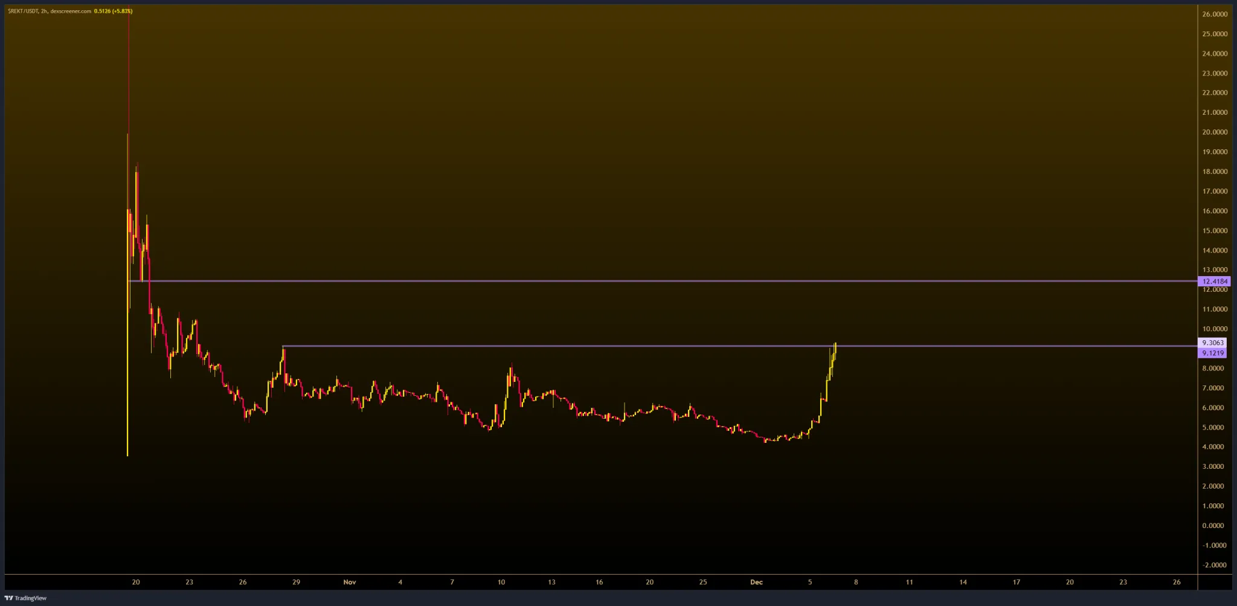Click the Nov label on the time axis
Viewport: 1237px width, 606px height.
[349, 582]
